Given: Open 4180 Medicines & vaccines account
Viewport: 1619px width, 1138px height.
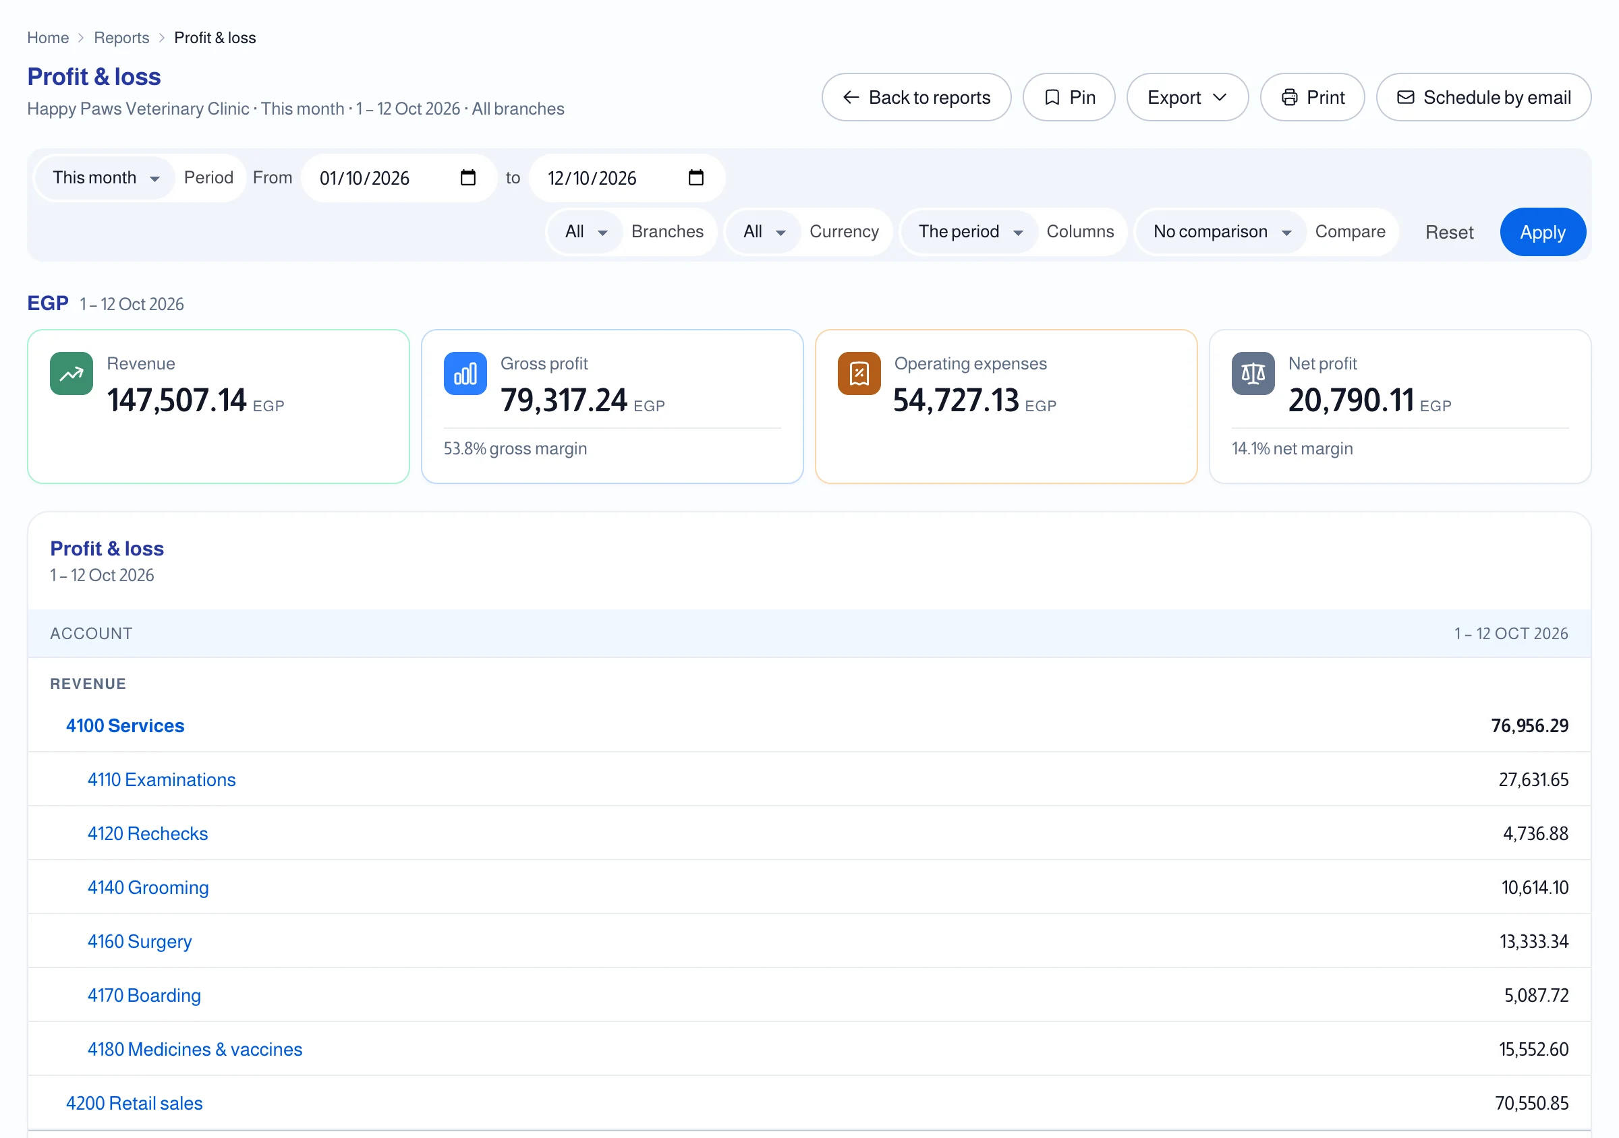Looking at the screenshot, I should point(195,1049).
